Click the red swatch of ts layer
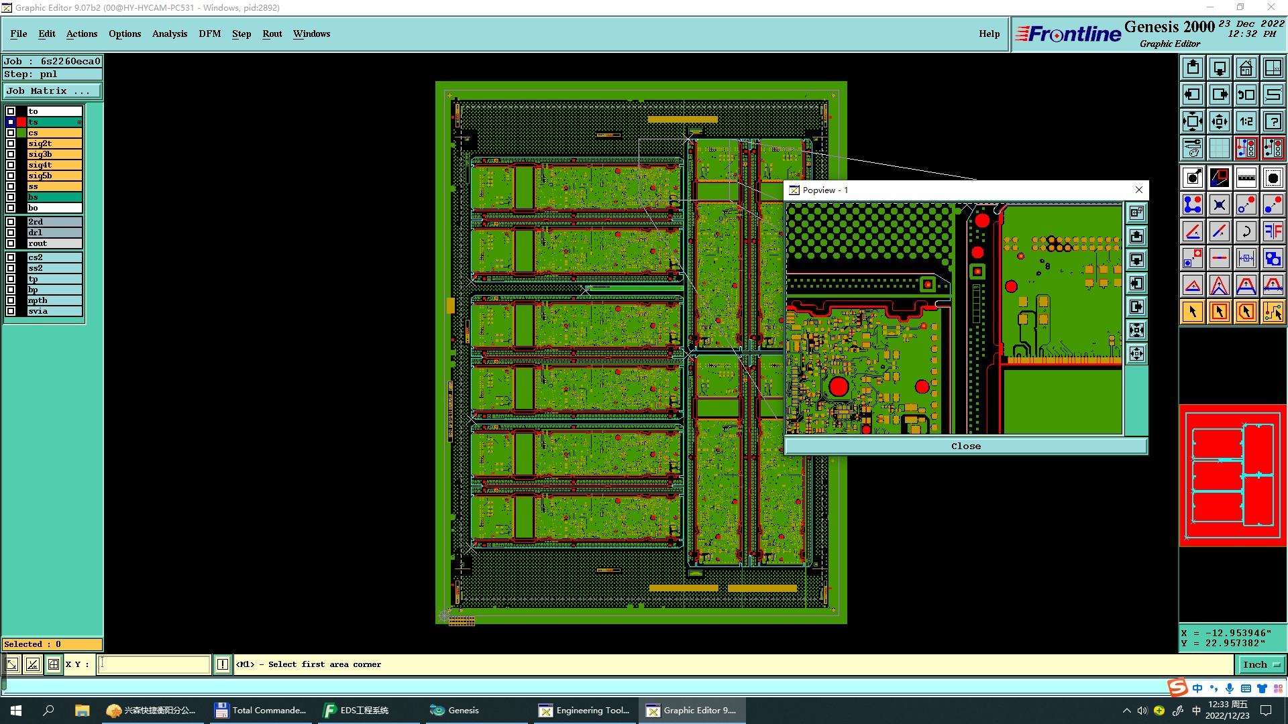This screenshot has width=1288, height=724. (x=21, y=122)
